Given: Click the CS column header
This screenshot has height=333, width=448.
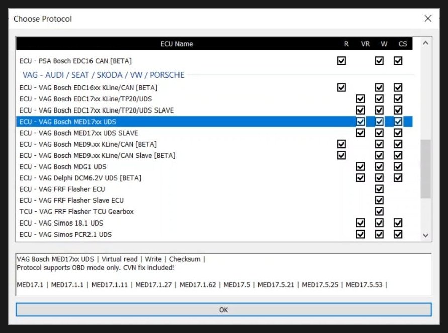Looking at the screenshot, I should [403, 44].
